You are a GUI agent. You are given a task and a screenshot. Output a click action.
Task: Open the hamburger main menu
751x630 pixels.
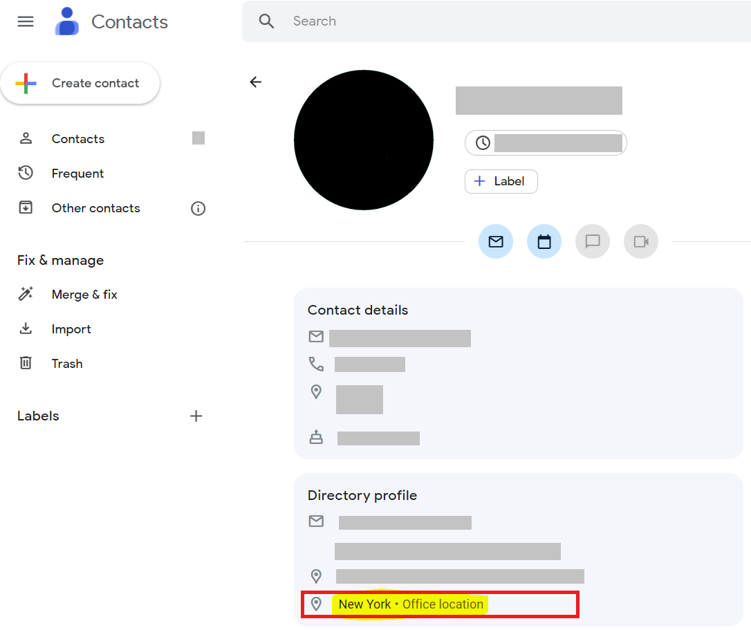[26, 21]
